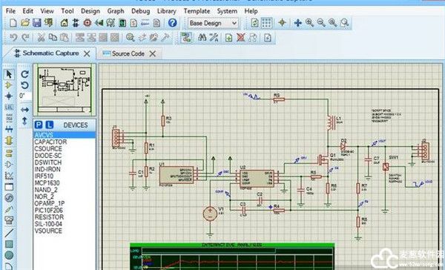Copy the selection to the clipboard
Viewport: 445px width, 270px height.
point(53,38)
